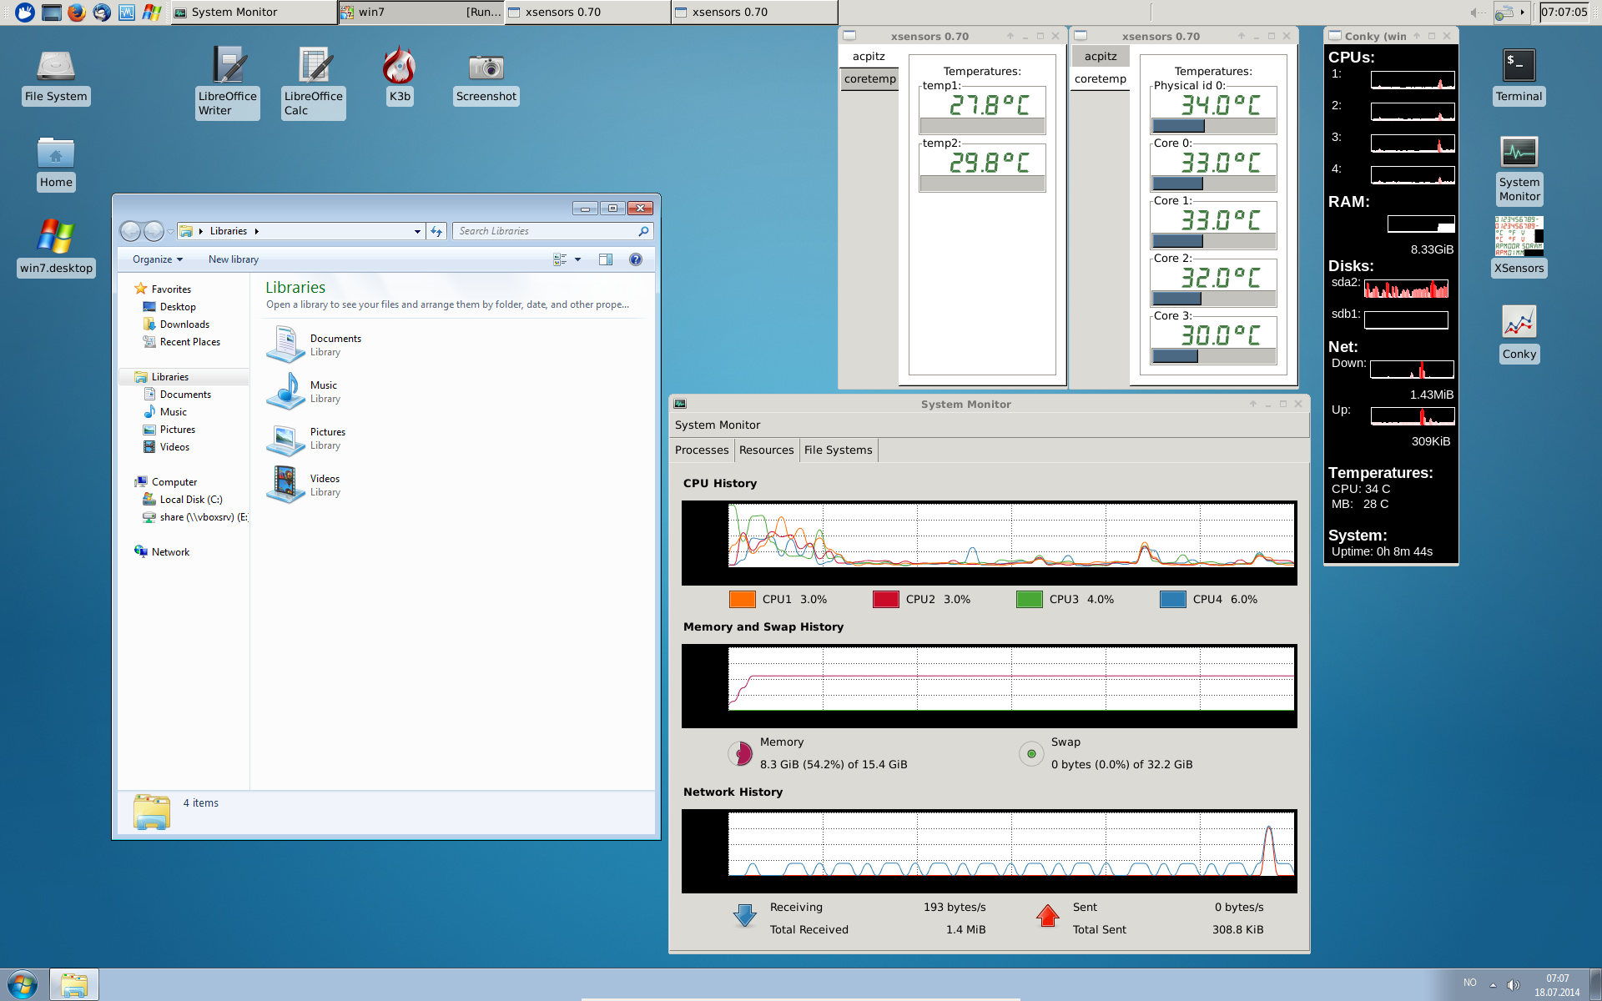Expand the address bar history dropdown

click(x=417, y=231)
